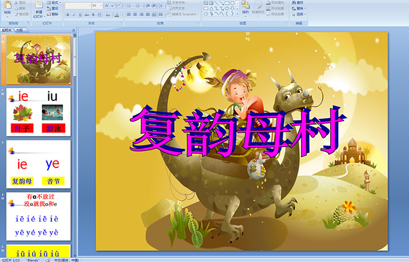Screen dimensions: 409x262
Task: Click Shape Outline (形状轮廓) button
Action: (x=276, y=8)
